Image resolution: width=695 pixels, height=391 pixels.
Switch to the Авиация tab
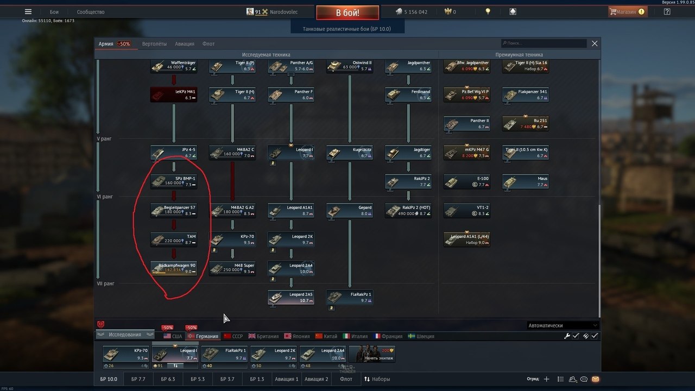[x=185, y=43]
